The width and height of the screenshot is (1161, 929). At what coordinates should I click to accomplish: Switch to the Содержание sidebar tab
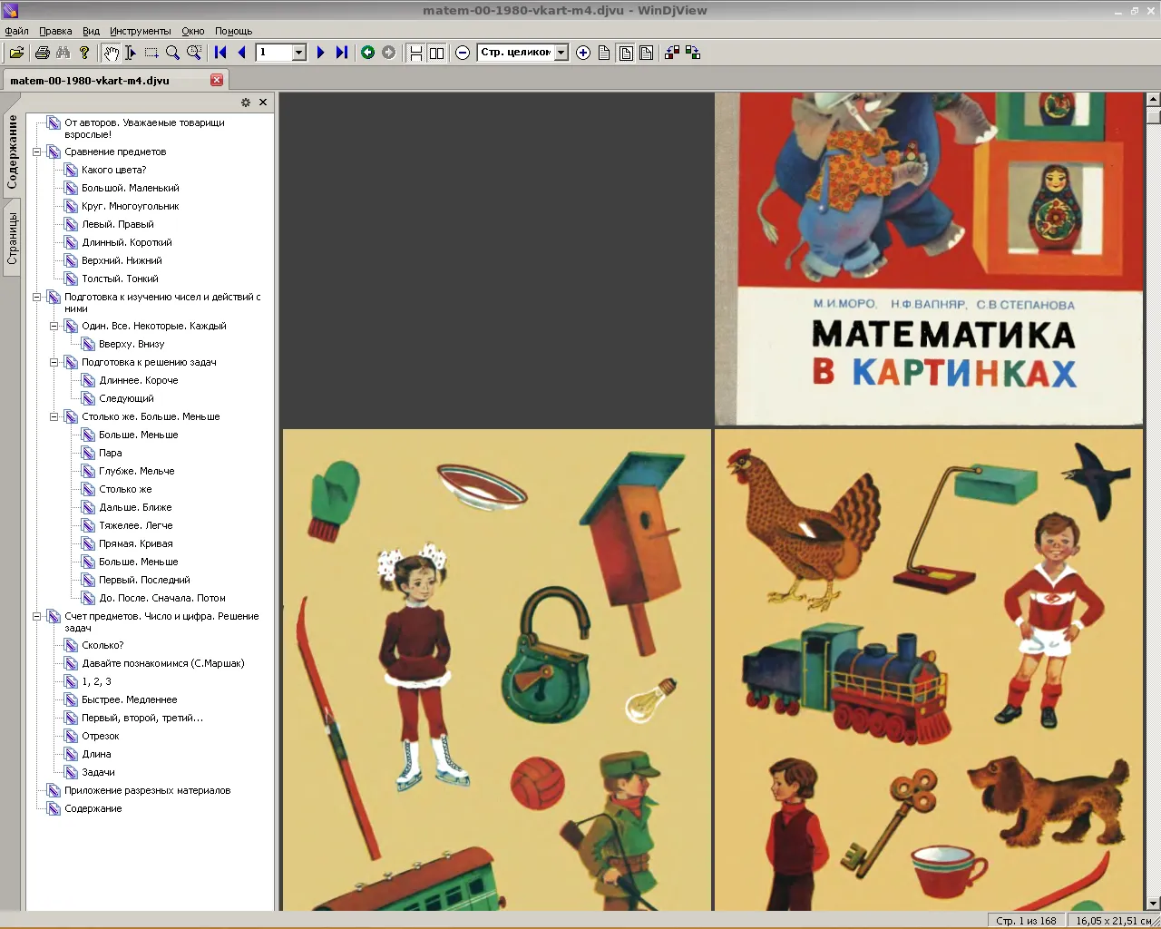coord(12,152)
